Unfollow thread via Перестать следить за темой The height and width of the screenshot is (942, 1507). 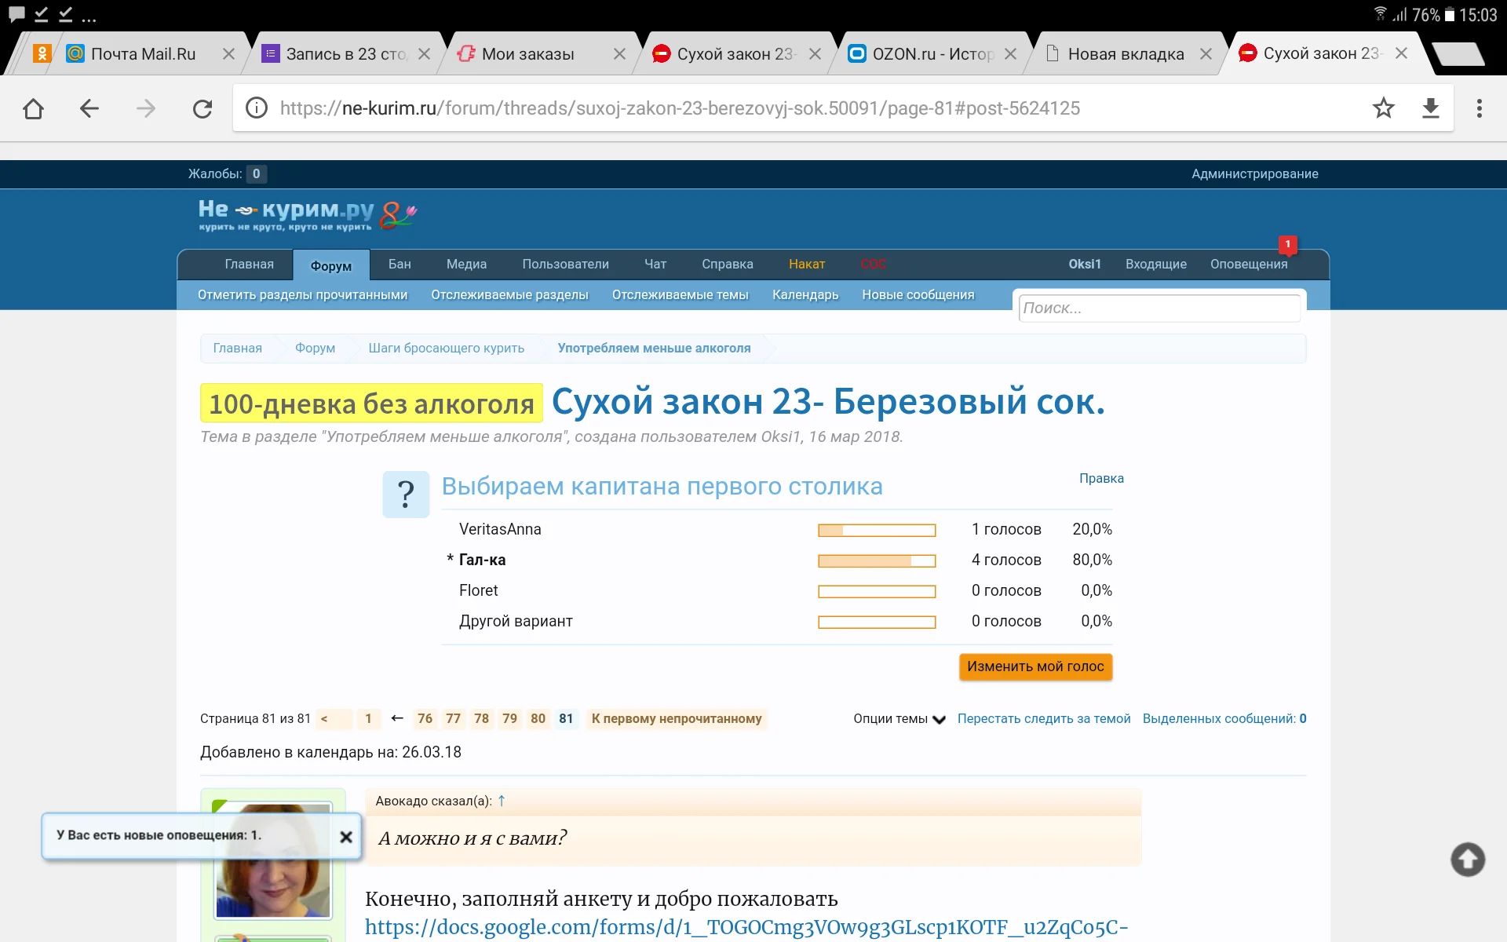(1044, 718)
